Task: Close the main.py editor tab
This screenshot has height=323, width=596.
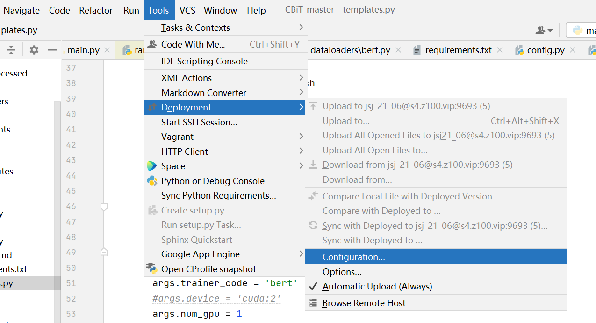Action: 107,50
